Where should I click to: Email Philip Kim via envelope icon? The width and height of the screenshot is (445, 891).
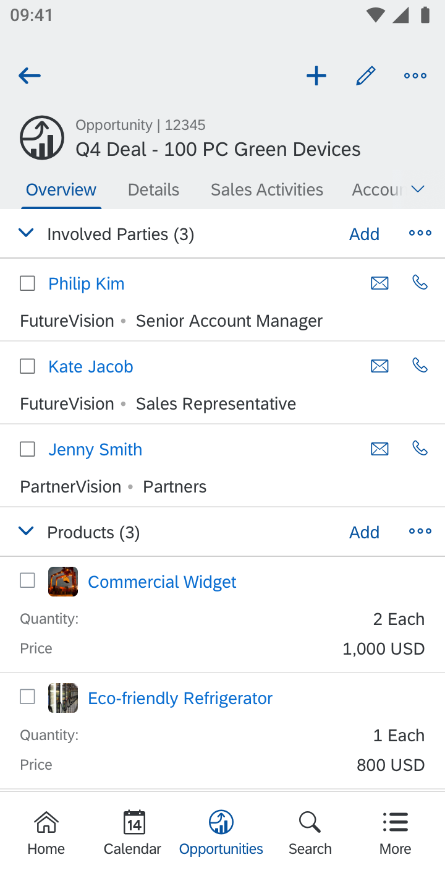coord(379,283)
